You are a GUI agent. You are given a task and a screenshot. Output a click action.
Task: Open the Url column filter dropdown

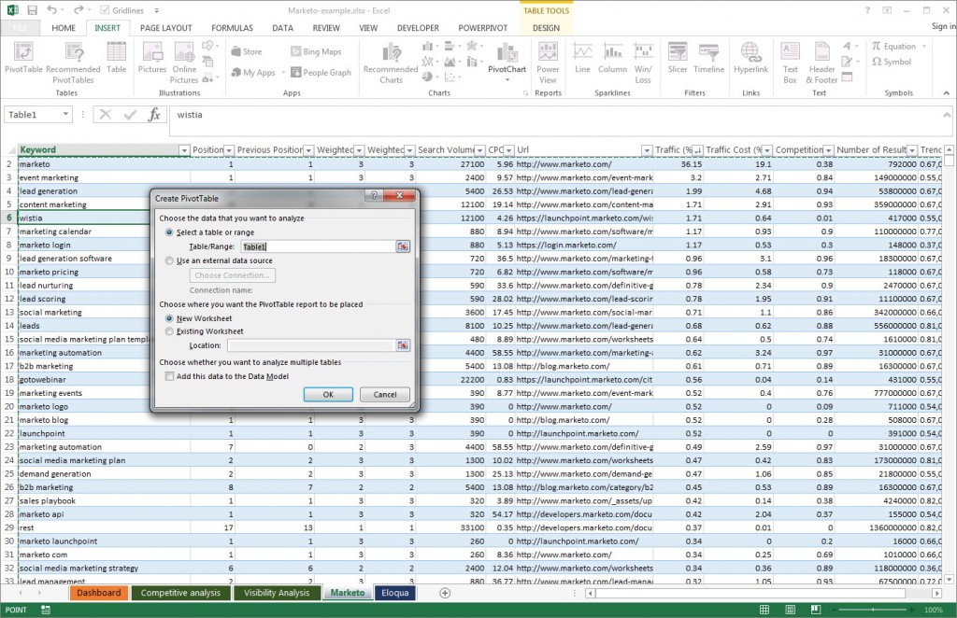[x=646, y=150]
